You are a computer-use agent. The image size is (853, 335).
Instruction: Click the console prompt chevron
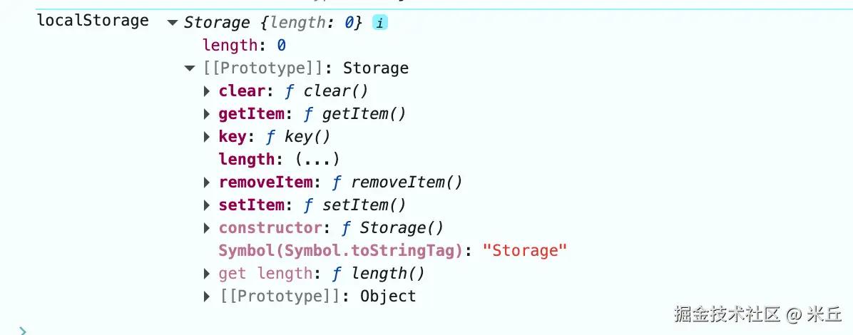tap(22, 330)
